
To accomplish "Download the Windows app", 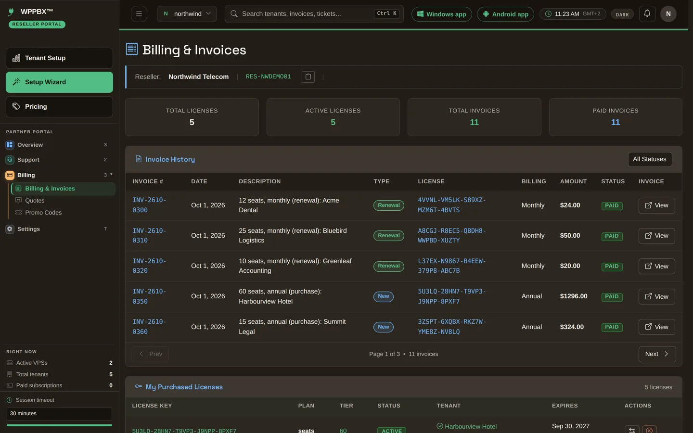I will tap(441, 14).
